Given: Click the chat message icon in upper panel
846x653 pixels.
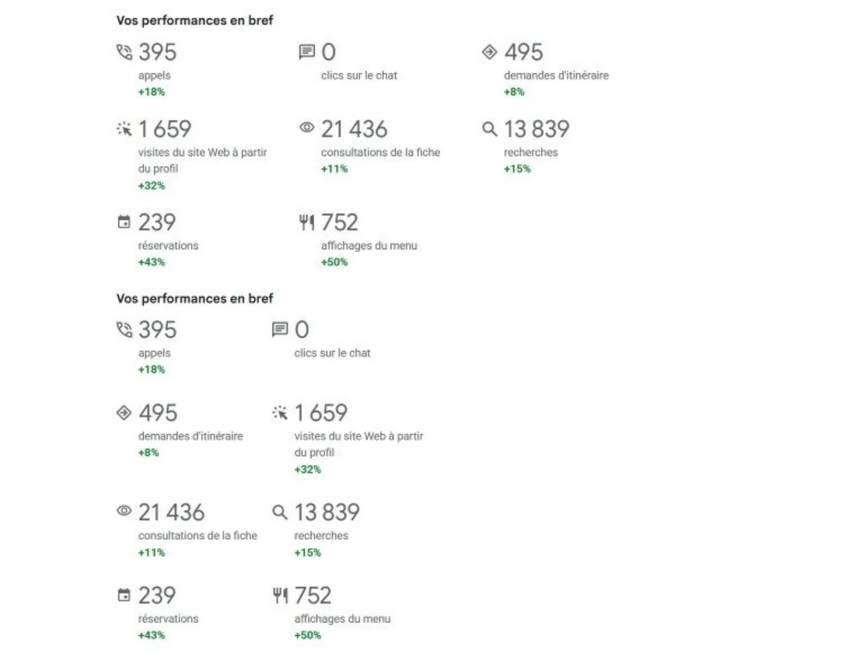Looking at the screenshot, I should tap(306, 51).
